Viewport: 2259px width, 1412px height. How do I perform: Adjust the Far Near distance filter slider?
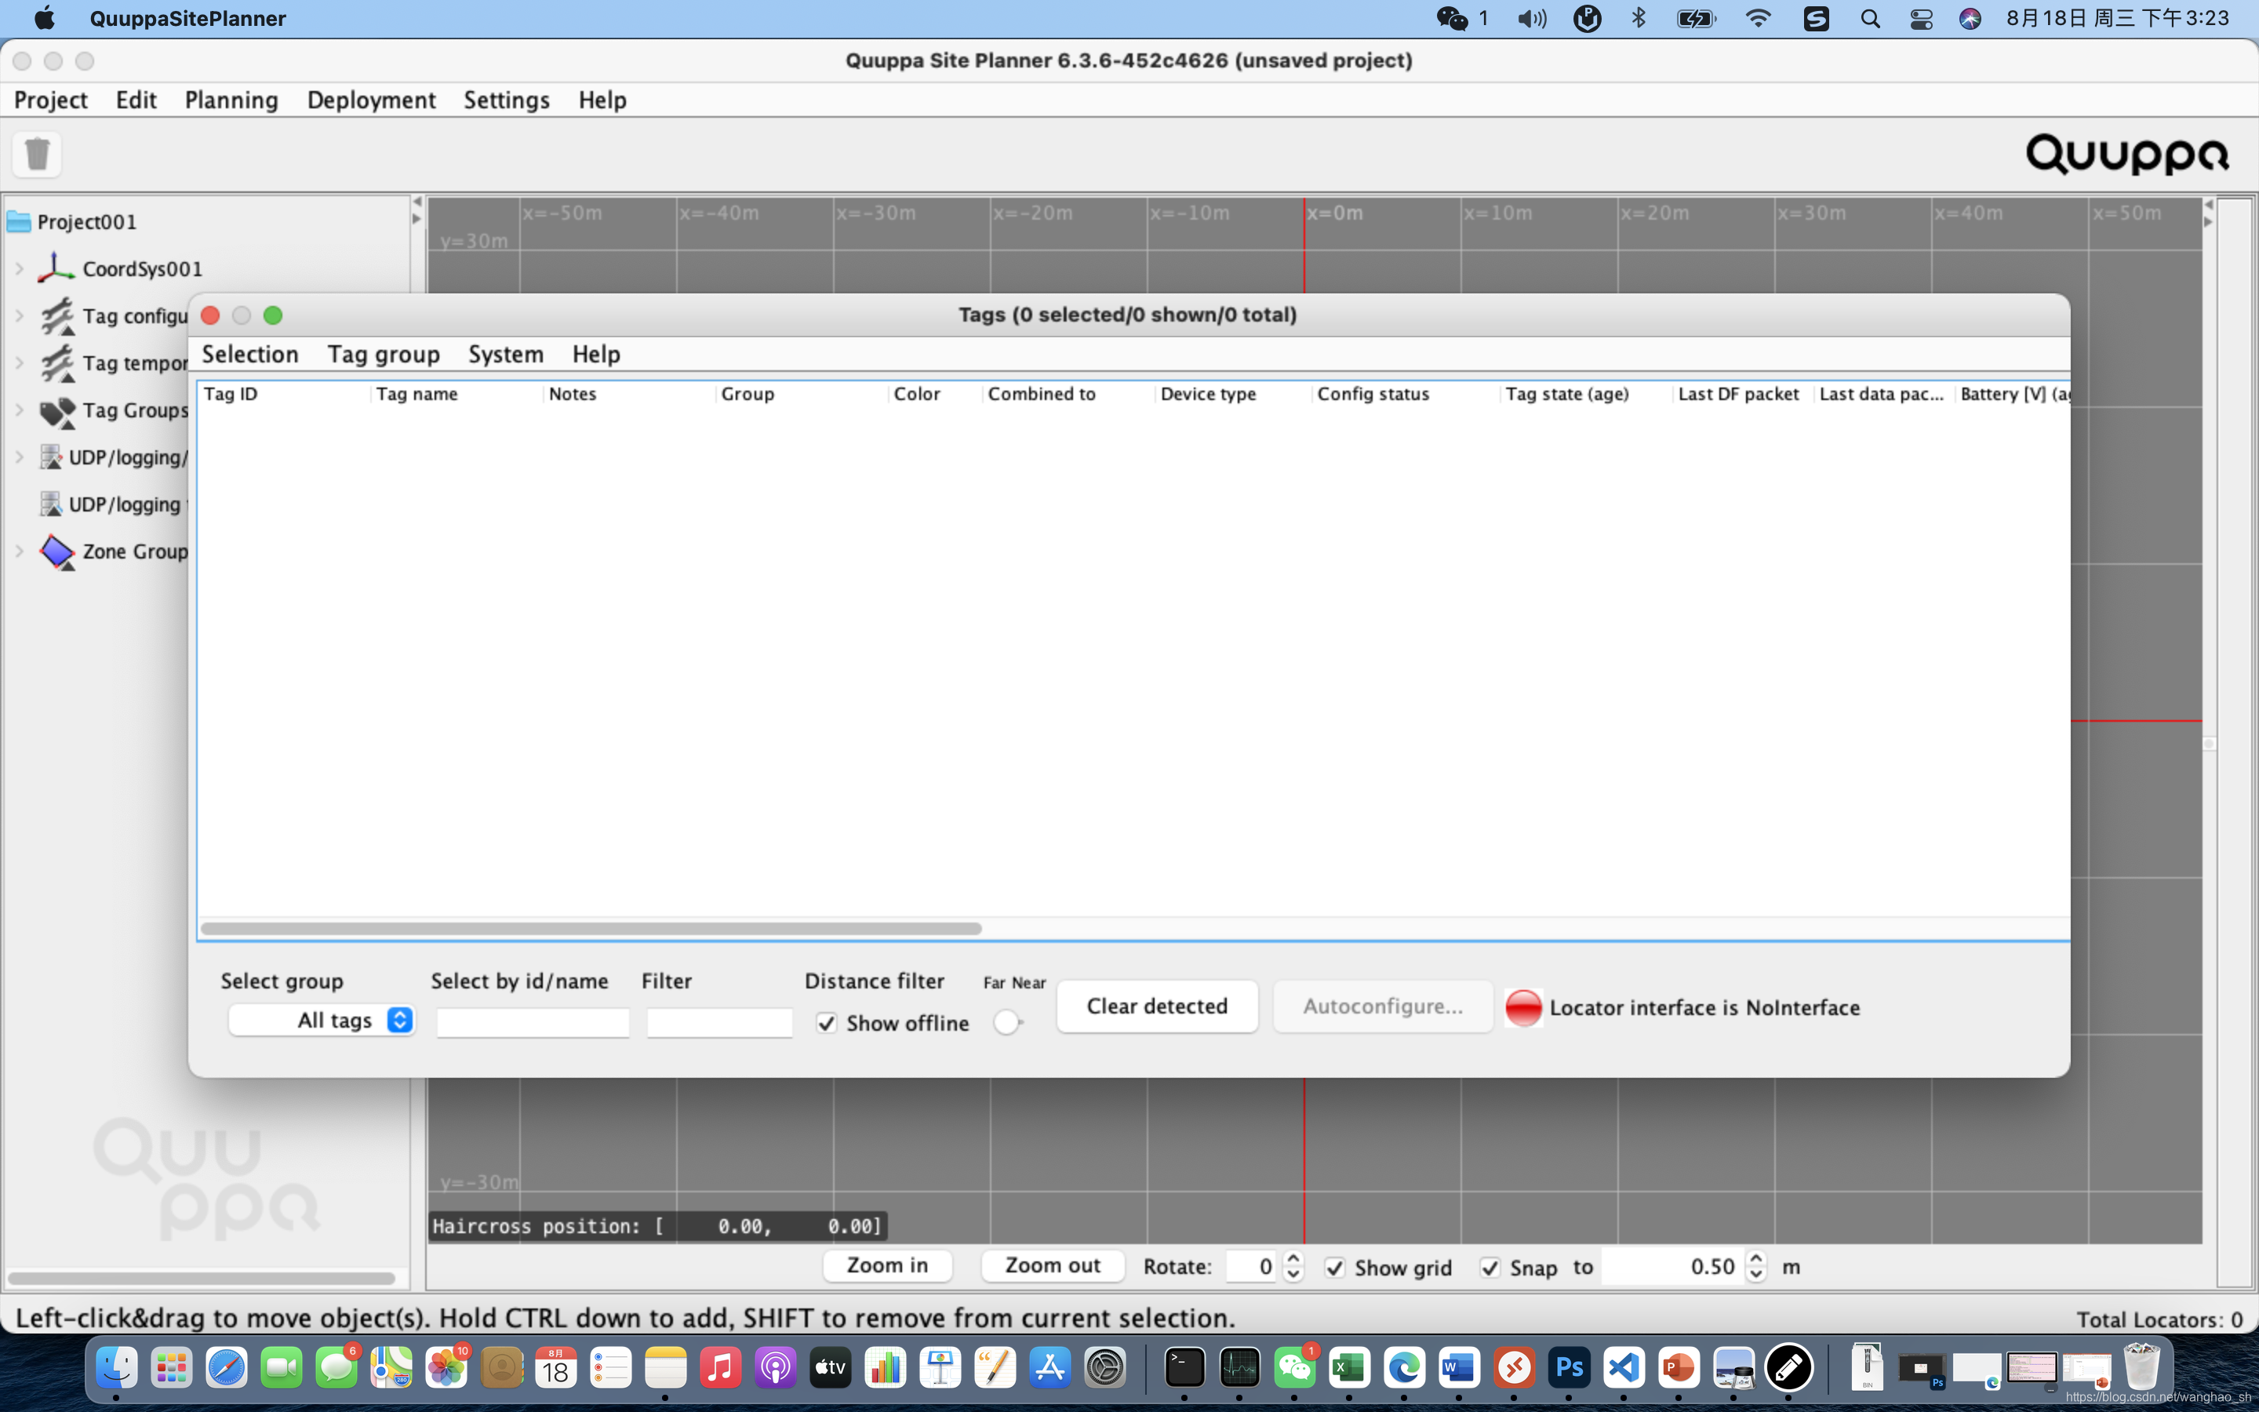click(x=1007, y=1023)
